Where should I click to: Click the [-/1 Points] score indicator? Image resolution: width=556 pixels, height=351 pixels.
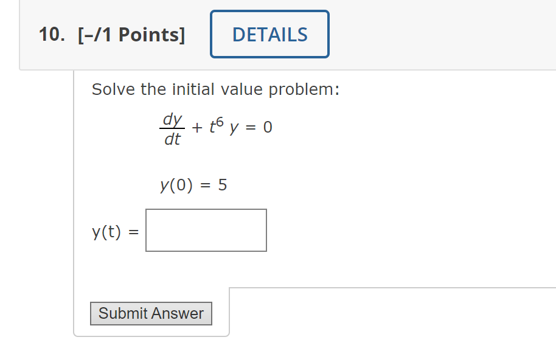point(131,35)
